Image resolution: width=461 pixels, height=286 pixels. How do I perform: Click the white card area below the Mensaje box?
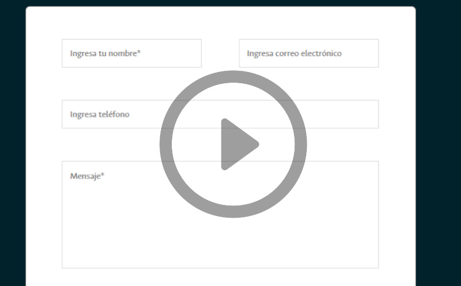[x=220, y=277]
